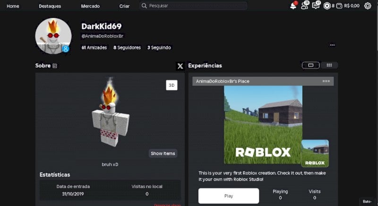378x206 pixels.
Task: Click the @AnimaDoRobloxBr username text
Action: [x=102, y=36]
